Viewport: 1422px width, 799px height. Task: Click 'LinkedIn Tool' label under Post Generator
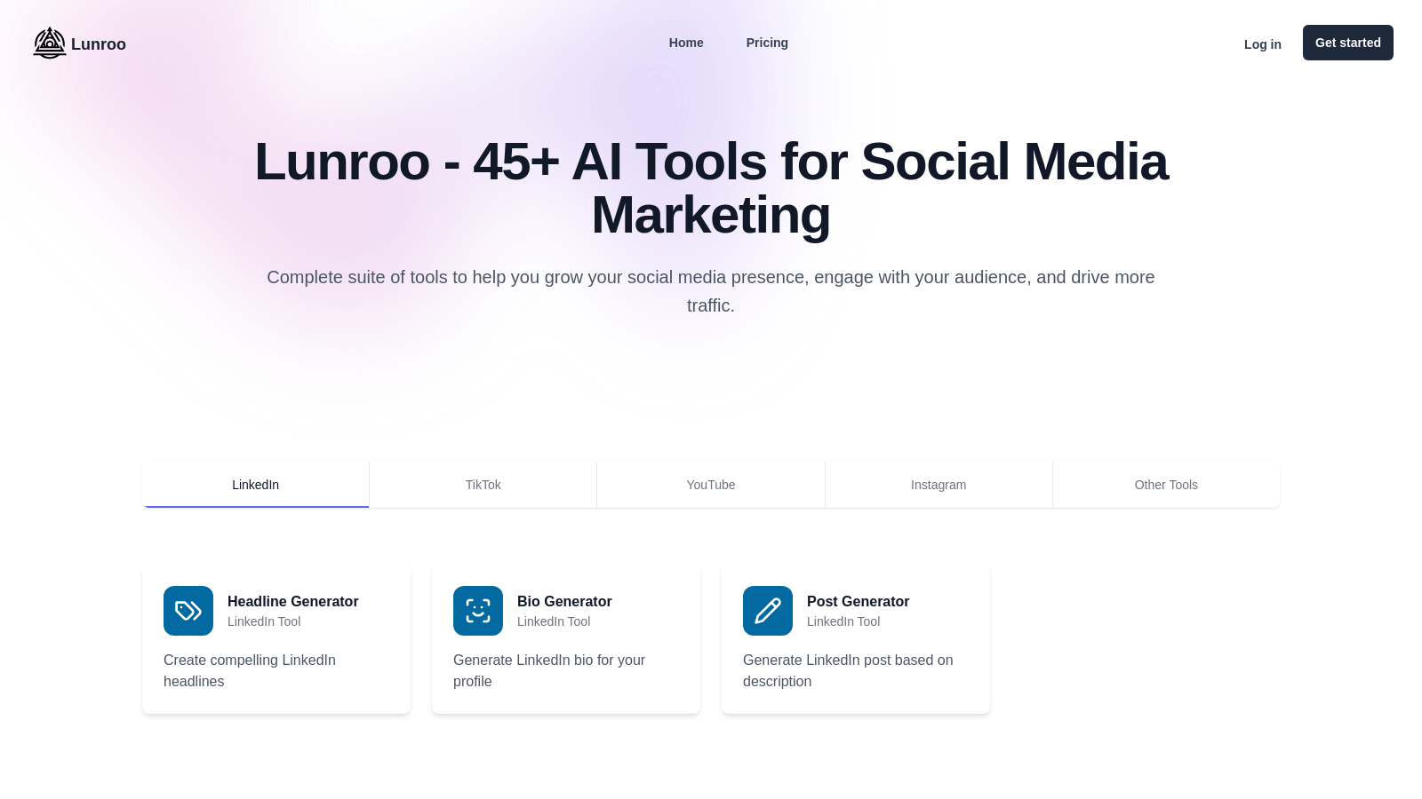[843, 621]
